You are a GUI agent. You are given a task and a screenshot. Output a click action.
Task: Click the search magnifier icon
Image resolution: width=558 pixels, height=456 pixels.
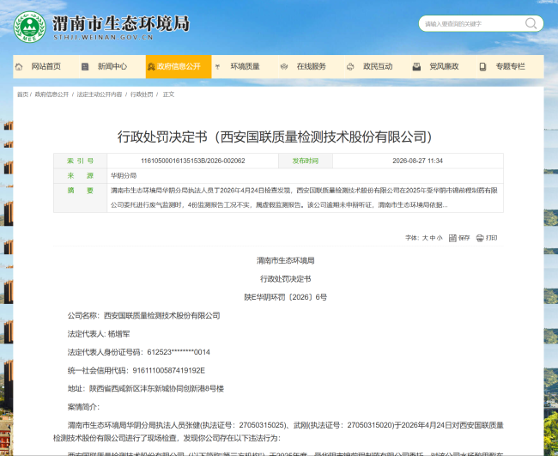tap(531, 23)
